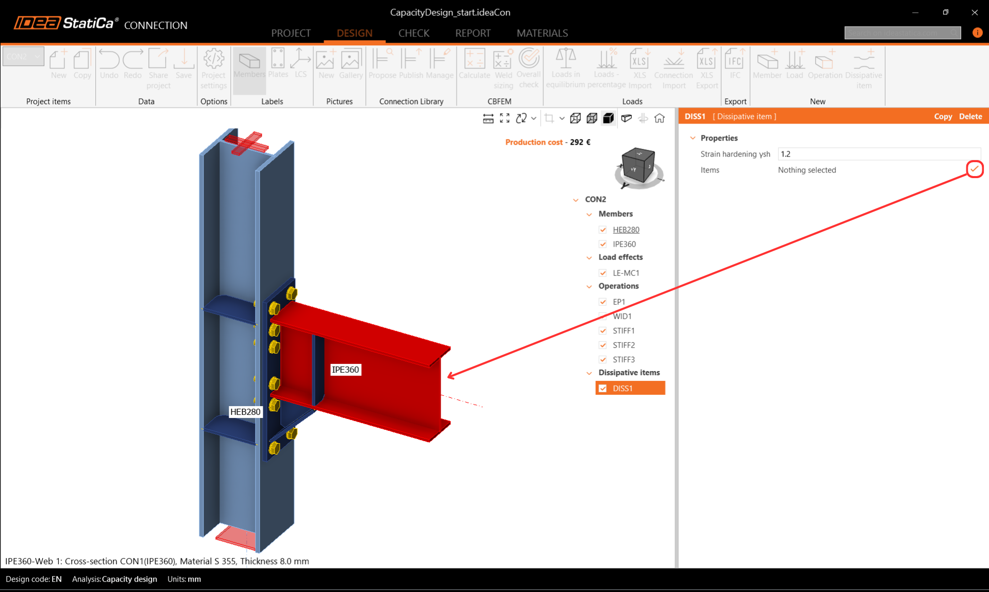Viewport: 989px width, 592px height.
Task: Toggle the DISS1 dissipative item checkbox
Action: click(602, 388)
